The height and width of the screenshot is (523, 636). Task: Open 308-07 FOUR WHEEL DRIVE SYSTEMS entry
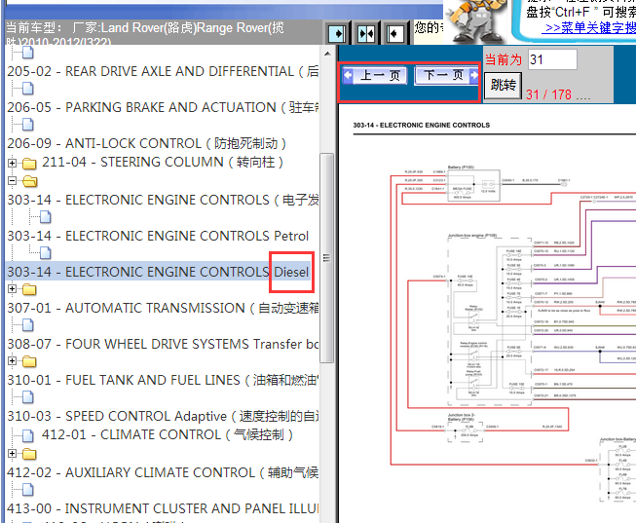[x=163, y=344]
